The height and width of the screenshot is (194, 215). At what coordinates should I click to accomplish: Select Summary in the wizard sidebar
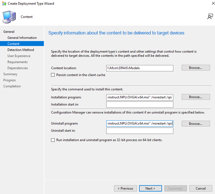tap(10, 74)
